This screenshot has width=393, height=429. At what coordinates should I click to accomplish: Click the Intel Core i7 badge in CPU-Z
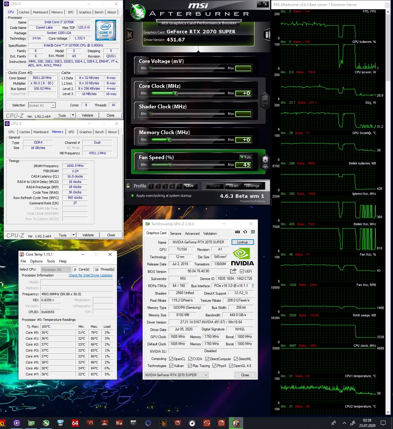pos(105,30)
